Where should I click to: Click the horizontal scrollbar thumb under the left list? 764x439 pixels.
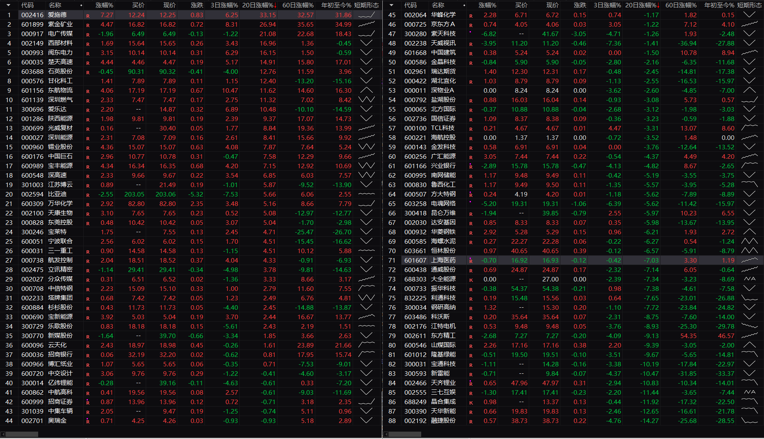(22, 434)
